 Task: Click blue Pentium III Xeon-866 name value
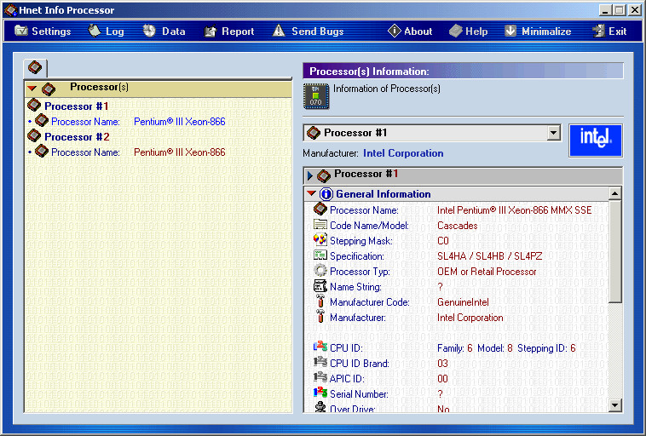[x=180, y=122]
